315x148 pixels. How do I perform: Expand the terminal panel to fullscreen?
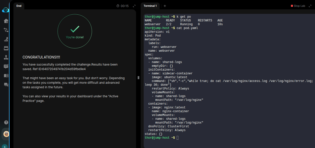310,6
